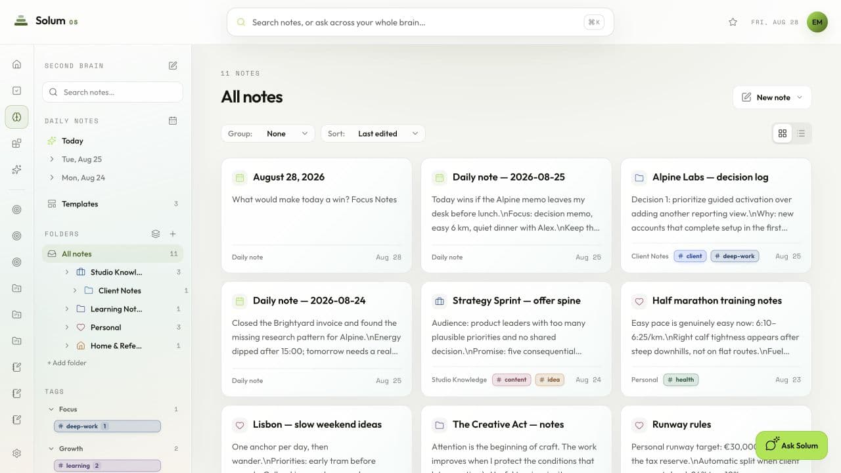Click the heart icon on Half marathon card
Image resolution: width=841 pixels, height=473 pixels.
pyautogui.click(x=639, y=301)
